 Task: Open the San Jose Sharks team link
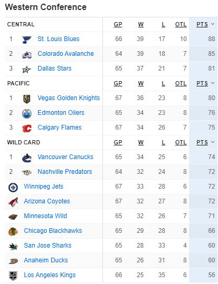pyautogui.click(x=48, y=246)
